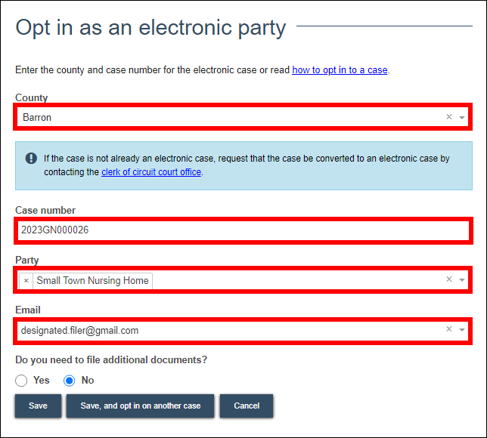The width and height of the screenshot is (487, 438).
Task: Clear the Party field with the x icon
Action: (448, 279)
